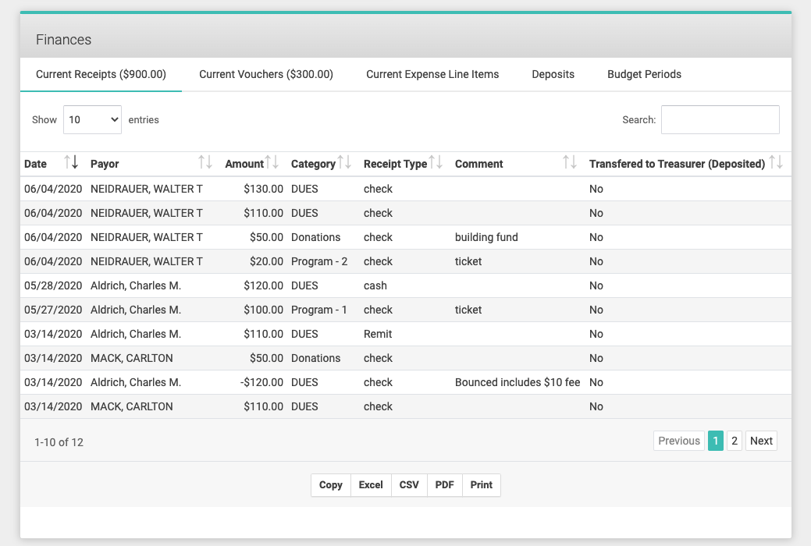Switch to the Deposits tab
Image resolution: width=811 pixels, height=546 pixels.
(553, 74)
